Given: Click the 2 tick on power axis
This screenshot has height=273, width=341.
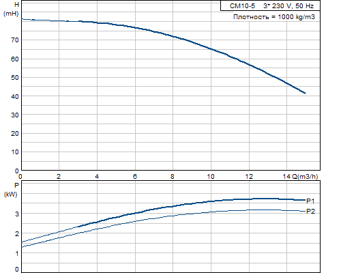Looking at the screenshot, I should click(x=17, y=233).
